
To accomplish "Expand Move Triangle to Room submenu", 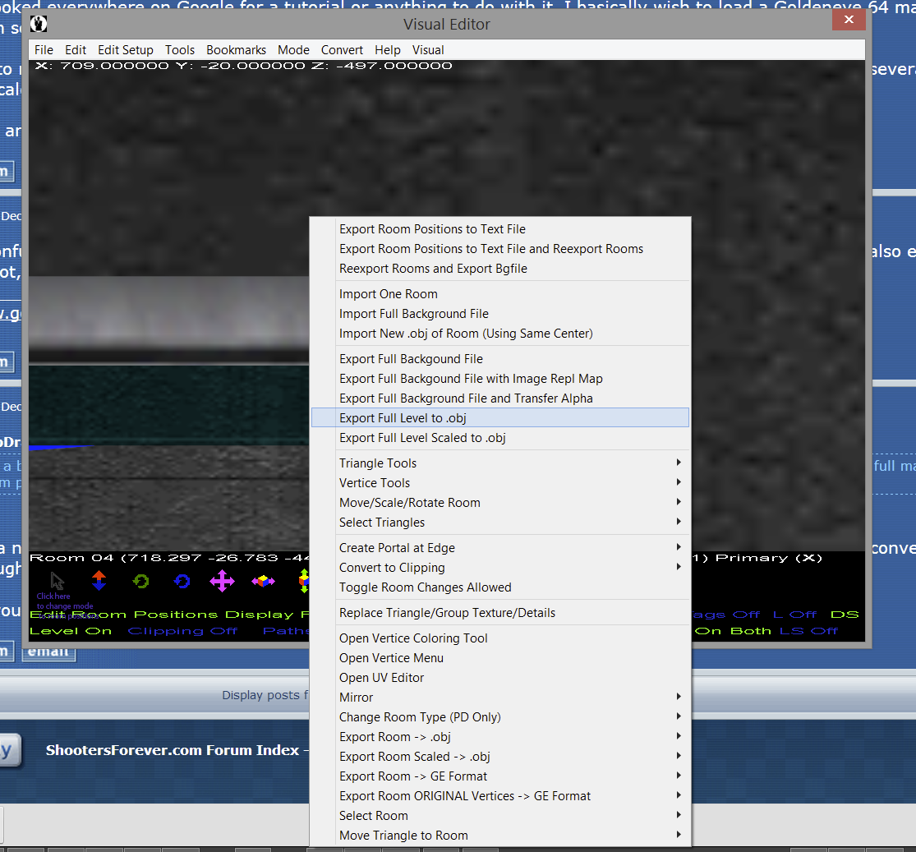I will click(x=500, y=836).
